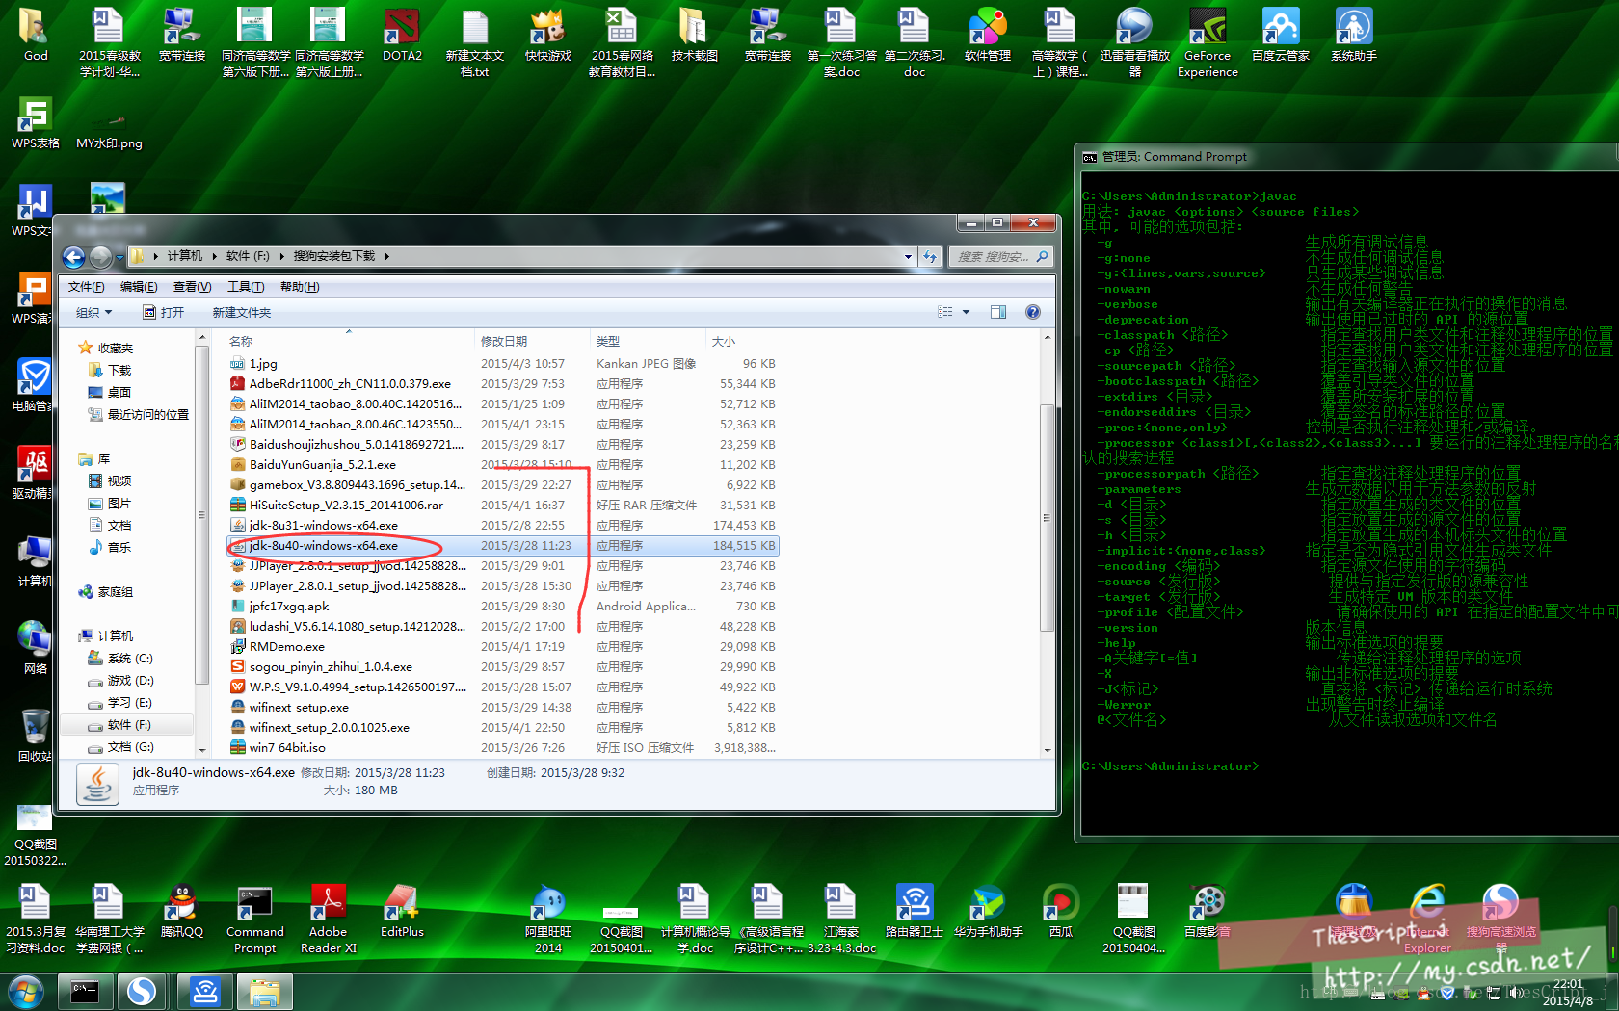Open Command Prompt desktop shortcut

(254, 919)
